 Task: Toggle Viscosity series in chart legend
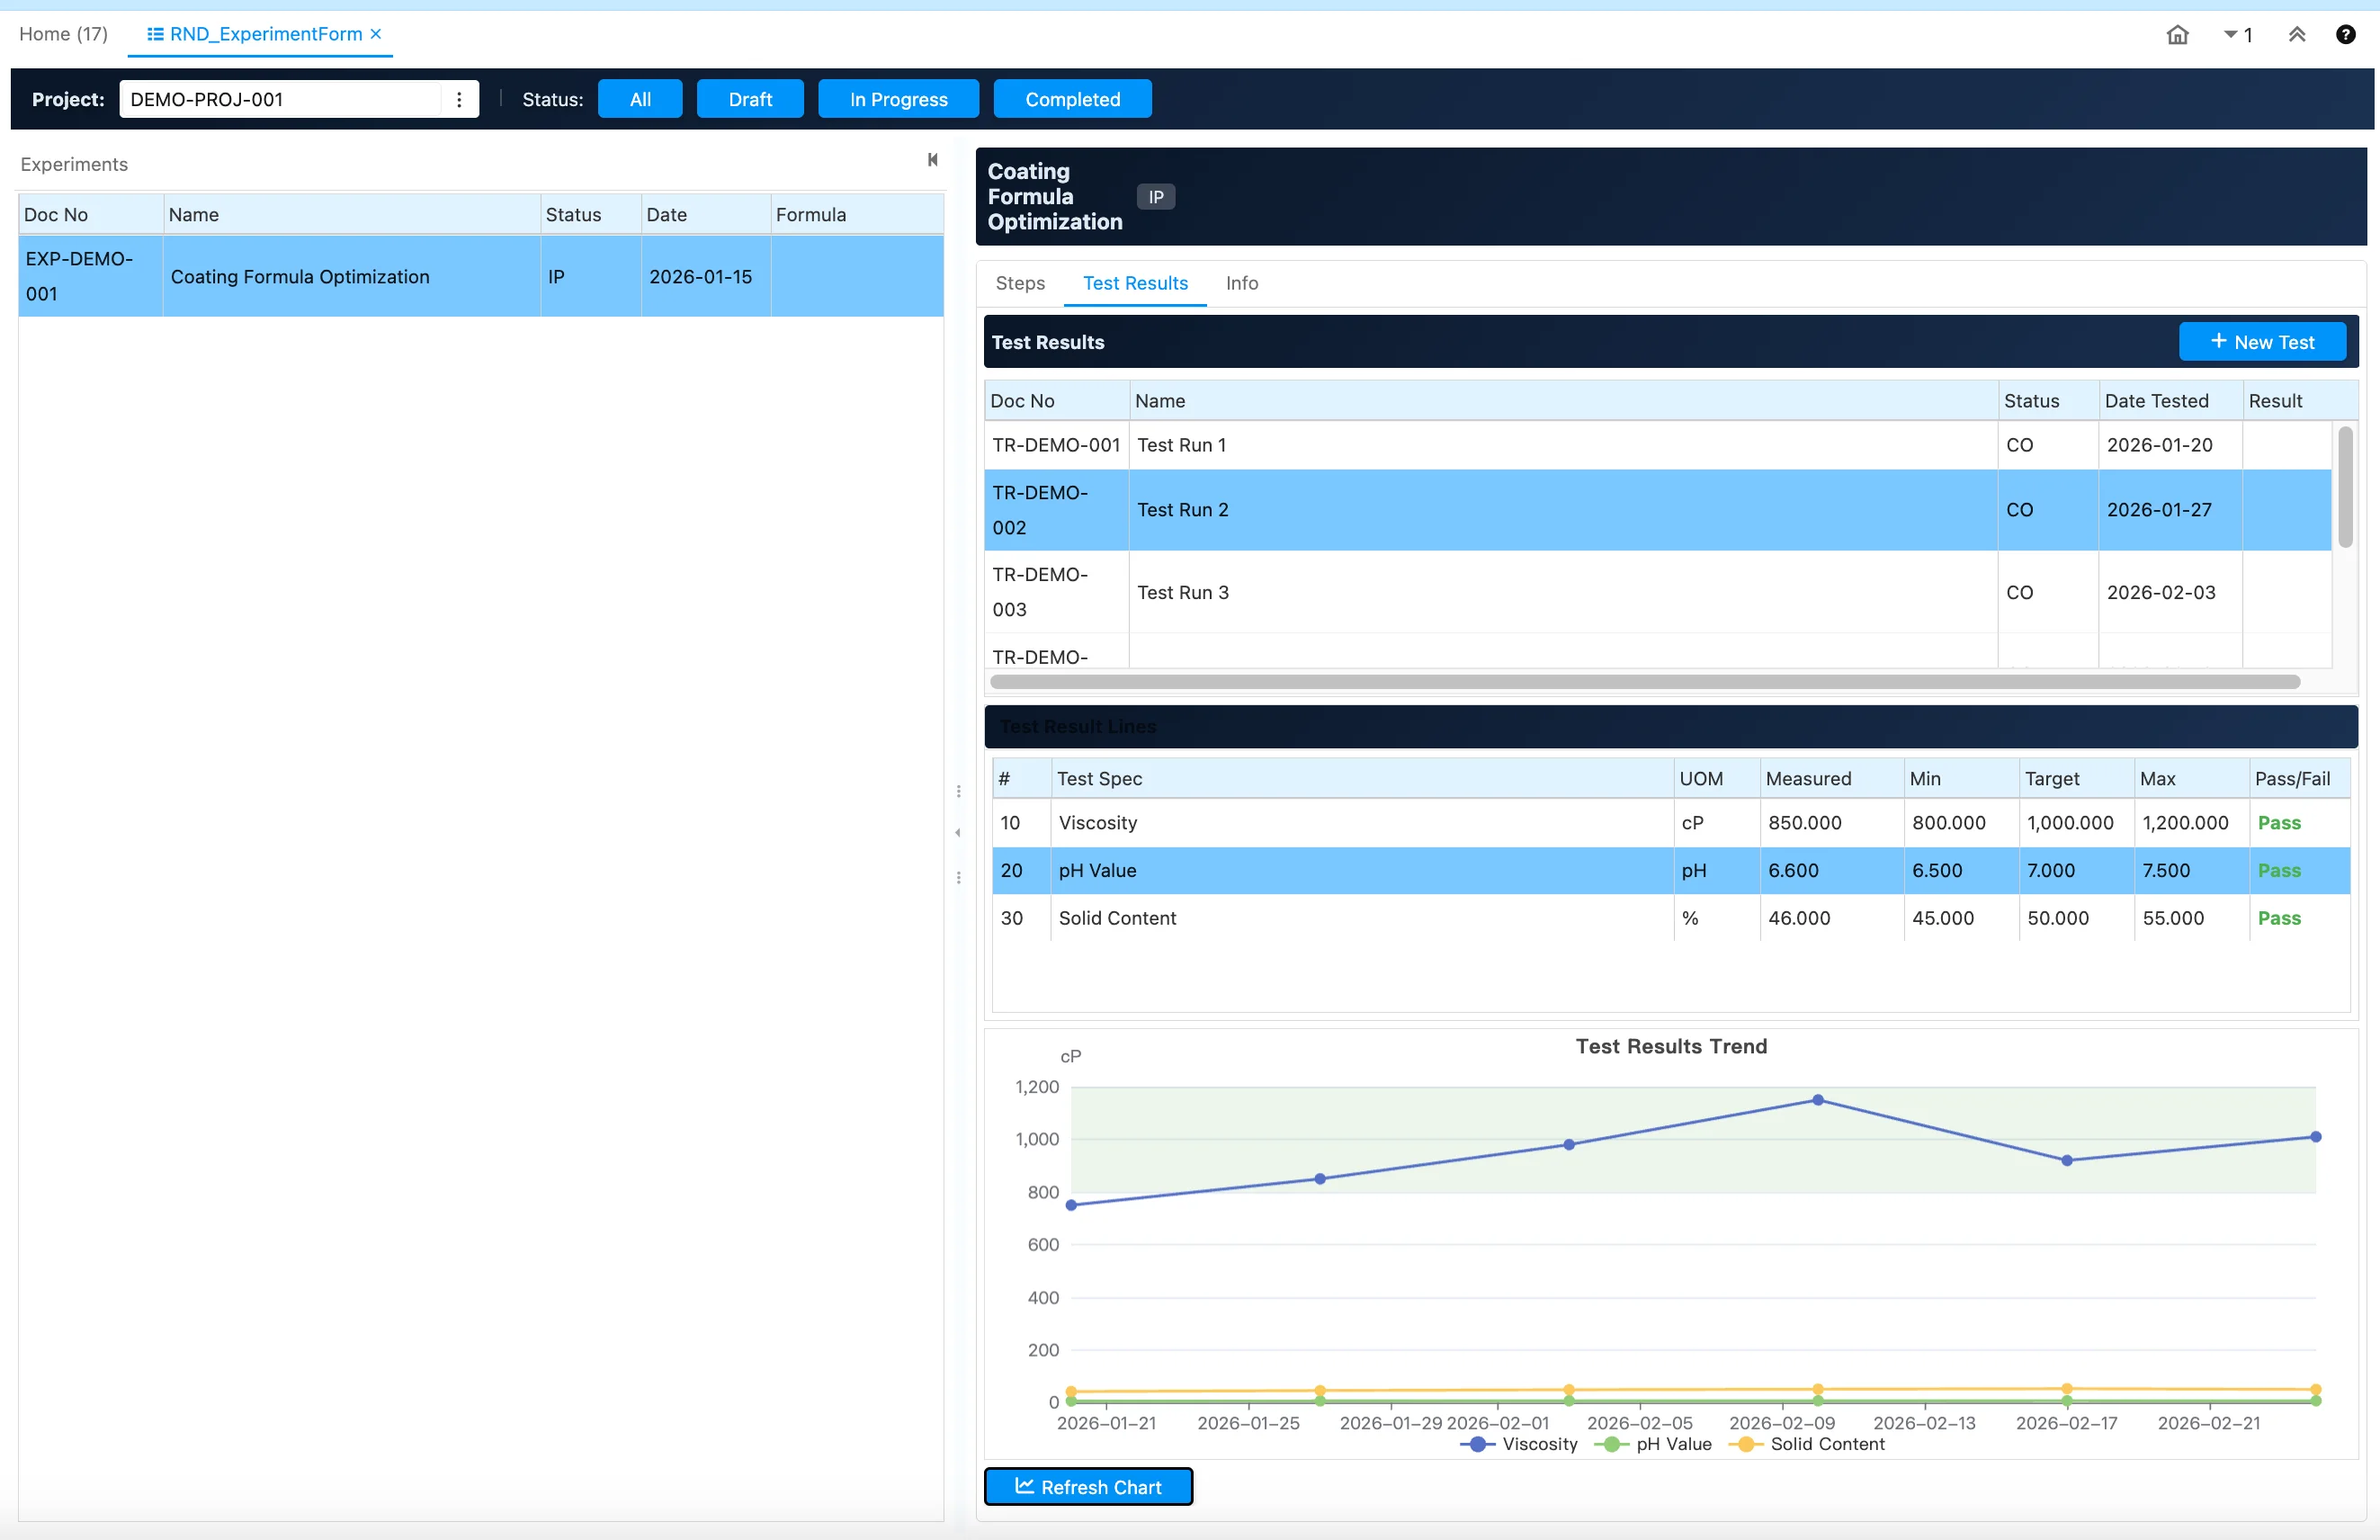tap(1519, 1444)
